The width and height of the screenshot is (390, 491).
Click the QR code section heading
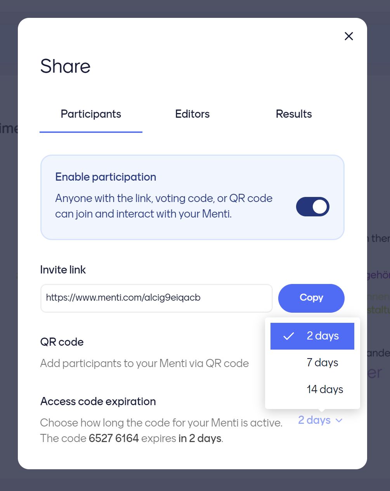[62, 342]
